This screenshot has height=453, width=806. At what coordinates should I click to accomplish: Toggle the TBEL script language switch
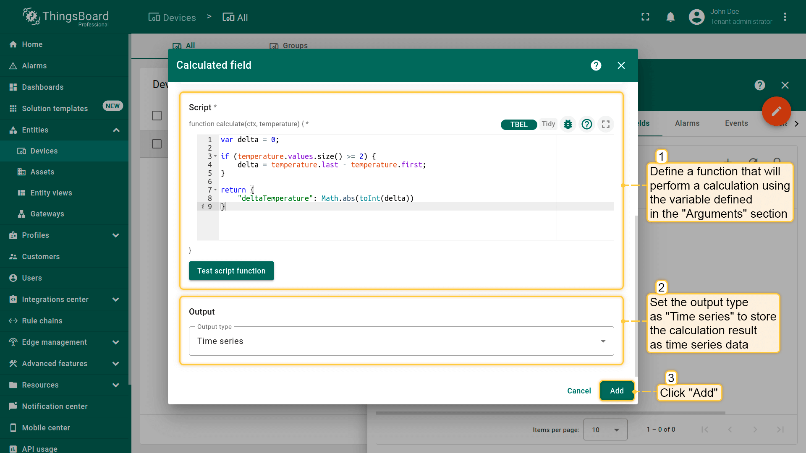click(518, 125)
